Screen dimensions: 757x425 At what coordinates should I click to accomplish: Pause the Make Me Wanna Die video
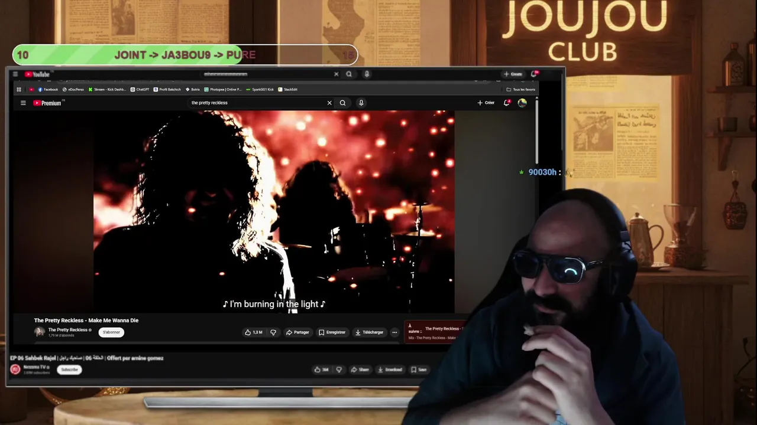coord(274,211)
